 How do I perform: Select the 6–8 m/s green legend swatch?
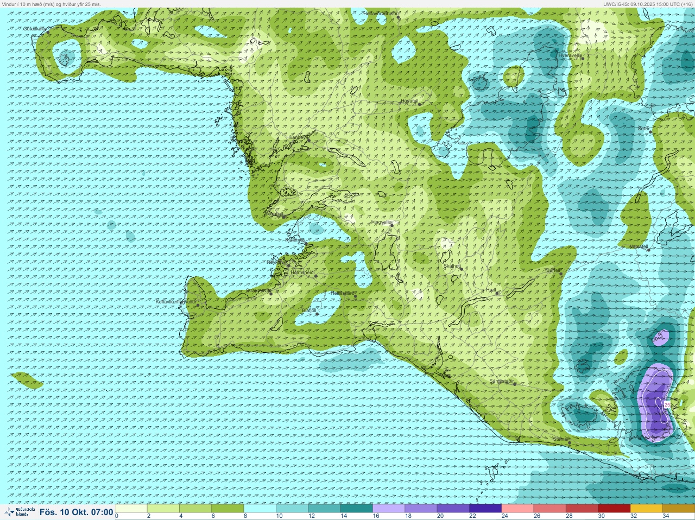click(x=228, y=509)
